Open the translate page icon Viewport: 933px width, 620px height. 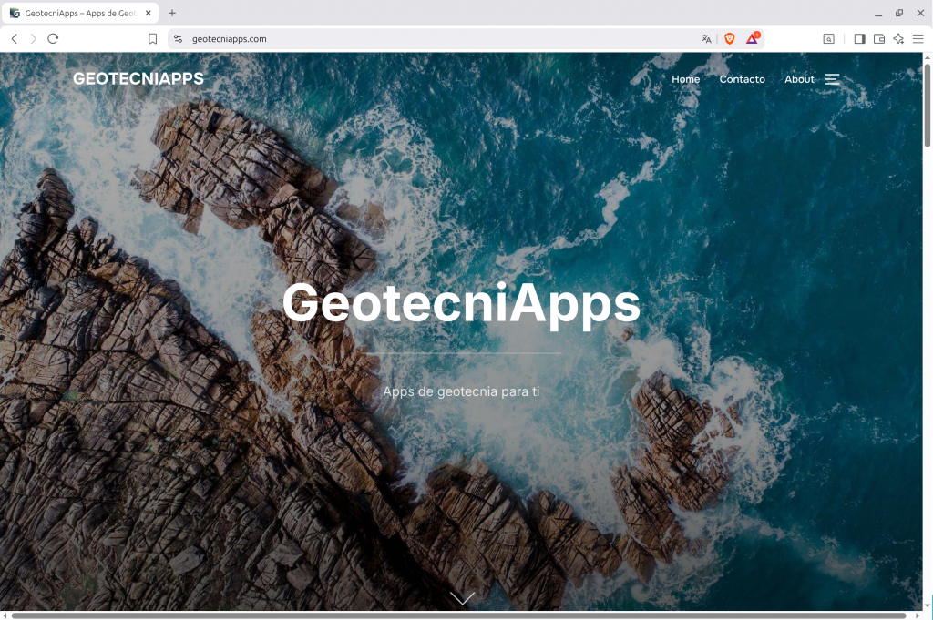click(x=706, y=39)
